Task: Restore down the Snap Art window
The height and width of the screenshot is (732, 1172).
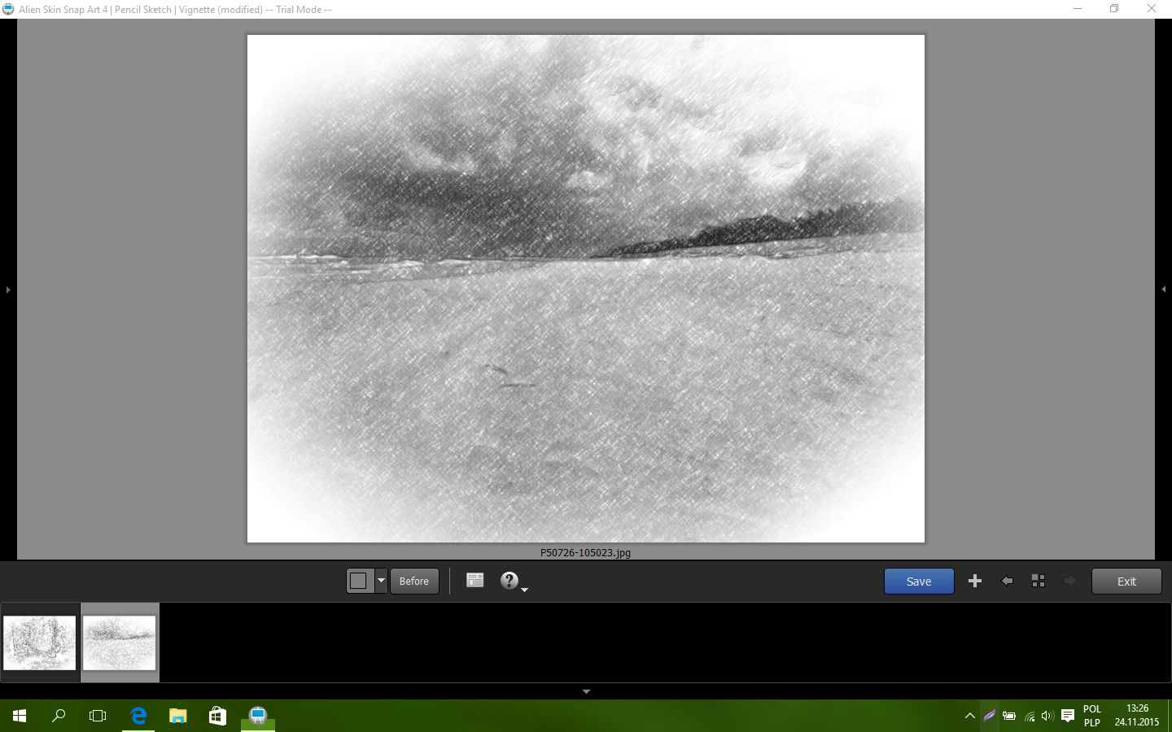Action: point(1114,9)
